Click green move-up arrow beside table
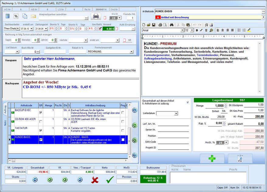The width and height of the screenshot is (267, 192). pyautogui.click(x=135, y=125)
